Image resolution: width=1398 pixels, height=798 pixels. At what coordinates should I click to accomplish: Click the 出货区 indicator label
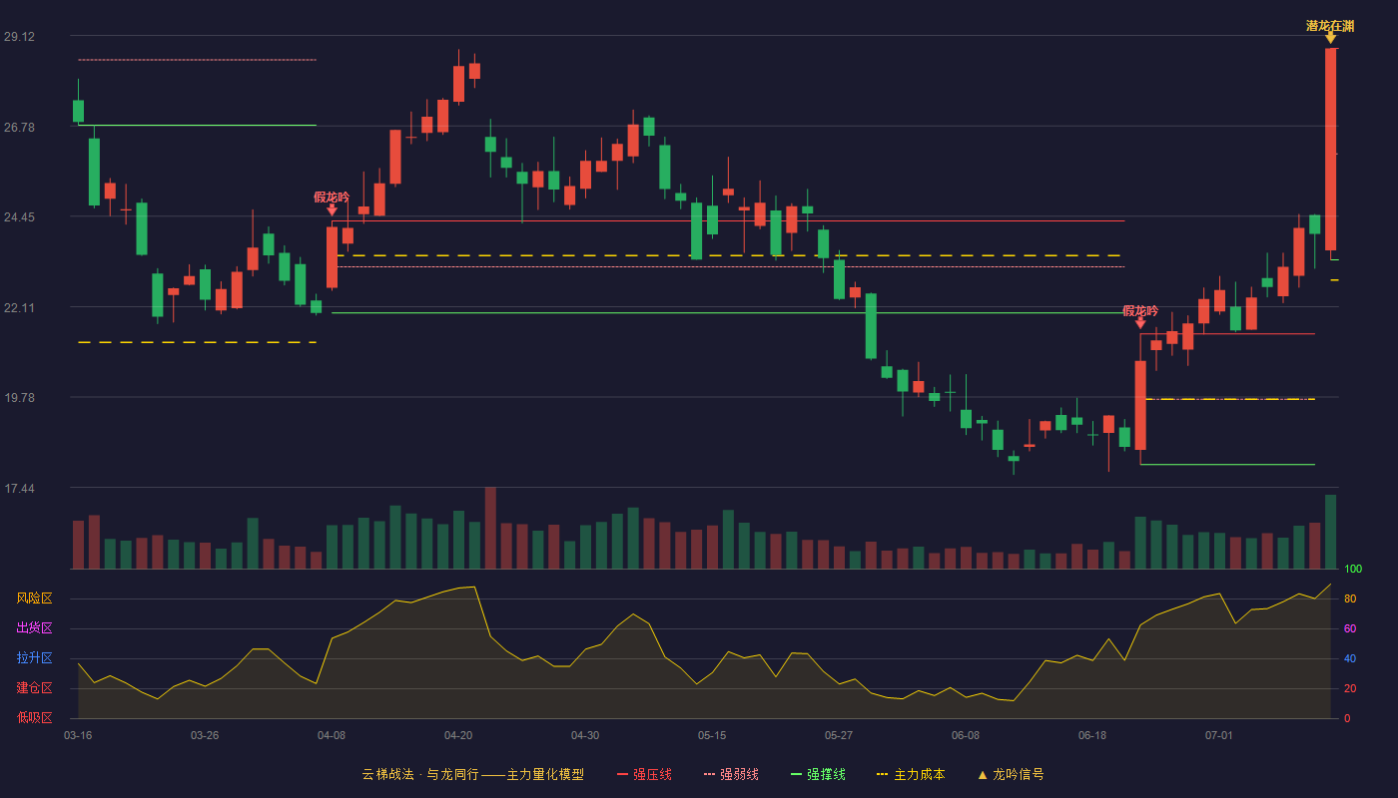pyautogui.click(x=34, y=628)
